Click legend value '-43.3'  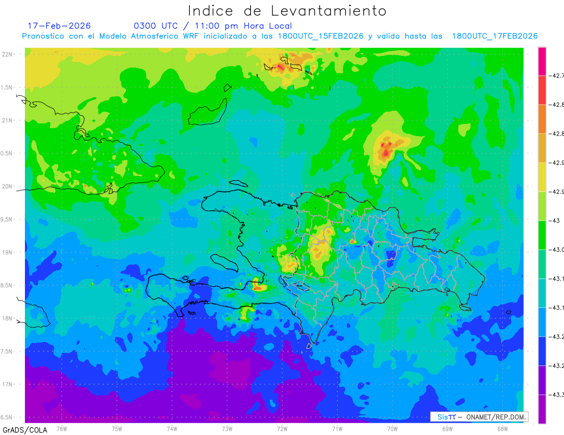coord(556,395)
